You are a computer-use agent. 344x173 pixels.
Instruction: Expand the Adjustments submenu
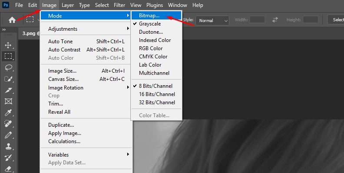86,29
